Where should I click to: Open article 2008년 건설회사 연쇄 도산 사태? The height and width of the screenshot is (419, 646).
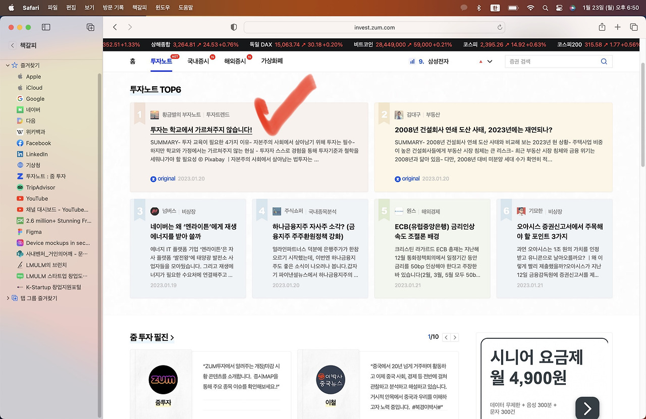[473, 130]
